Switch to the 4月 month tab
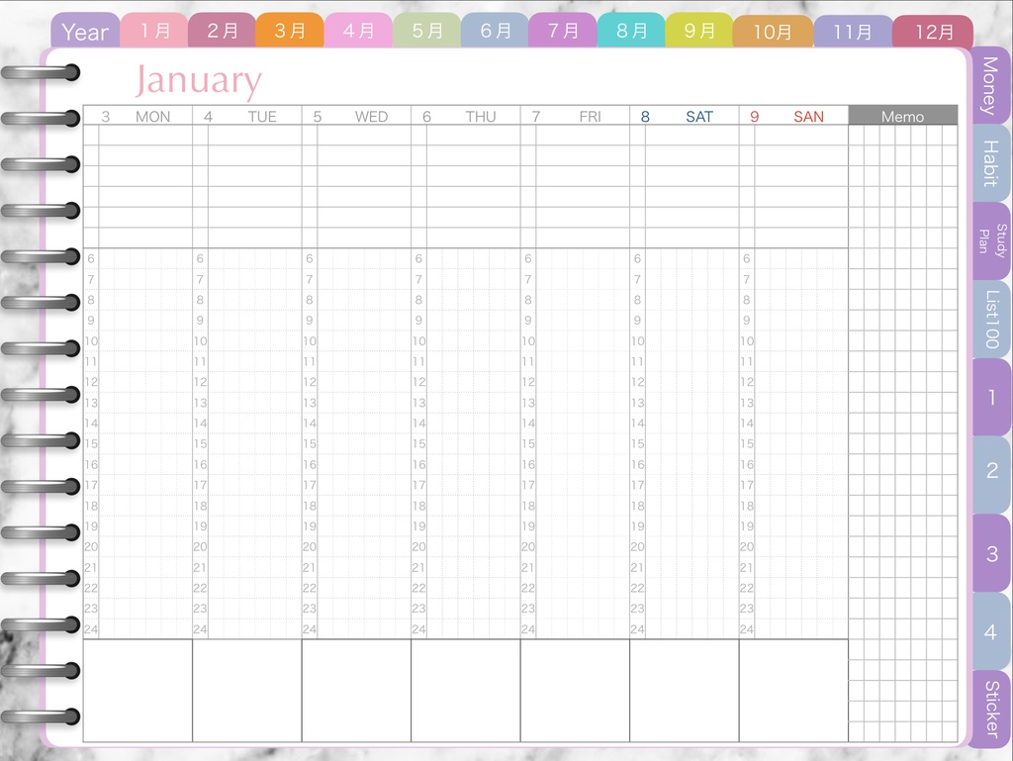The image size is (1013, 761). (358, 31)
